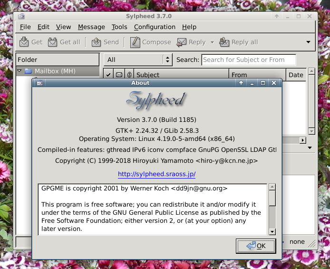The width and height of the screenshot is (330, 269).
Task: Click the message list horizontal scroll right arrow
Action: 303,140
